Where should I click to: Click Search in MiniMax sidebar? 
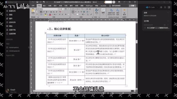pos(9,15)
